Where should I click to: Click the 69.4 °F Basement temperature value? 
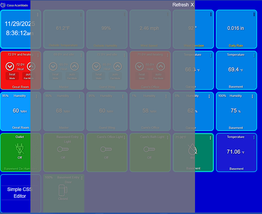[235, 69]
